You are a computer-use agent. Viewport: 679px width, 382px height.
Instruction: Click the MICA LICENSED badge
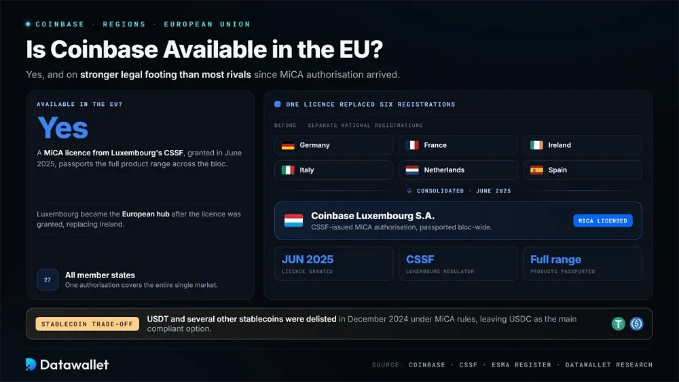[x=603, y=221]
